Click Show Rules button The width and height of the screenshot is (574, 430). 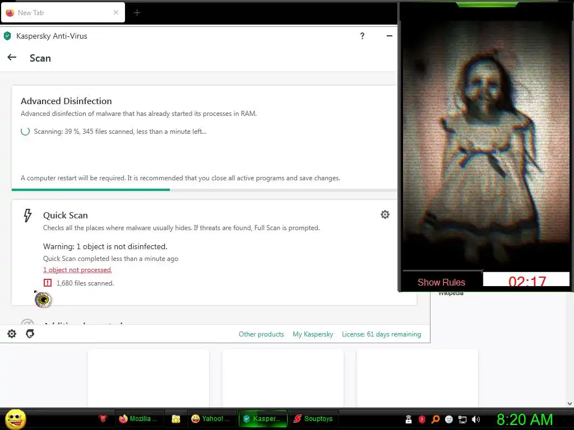(442, 282)
